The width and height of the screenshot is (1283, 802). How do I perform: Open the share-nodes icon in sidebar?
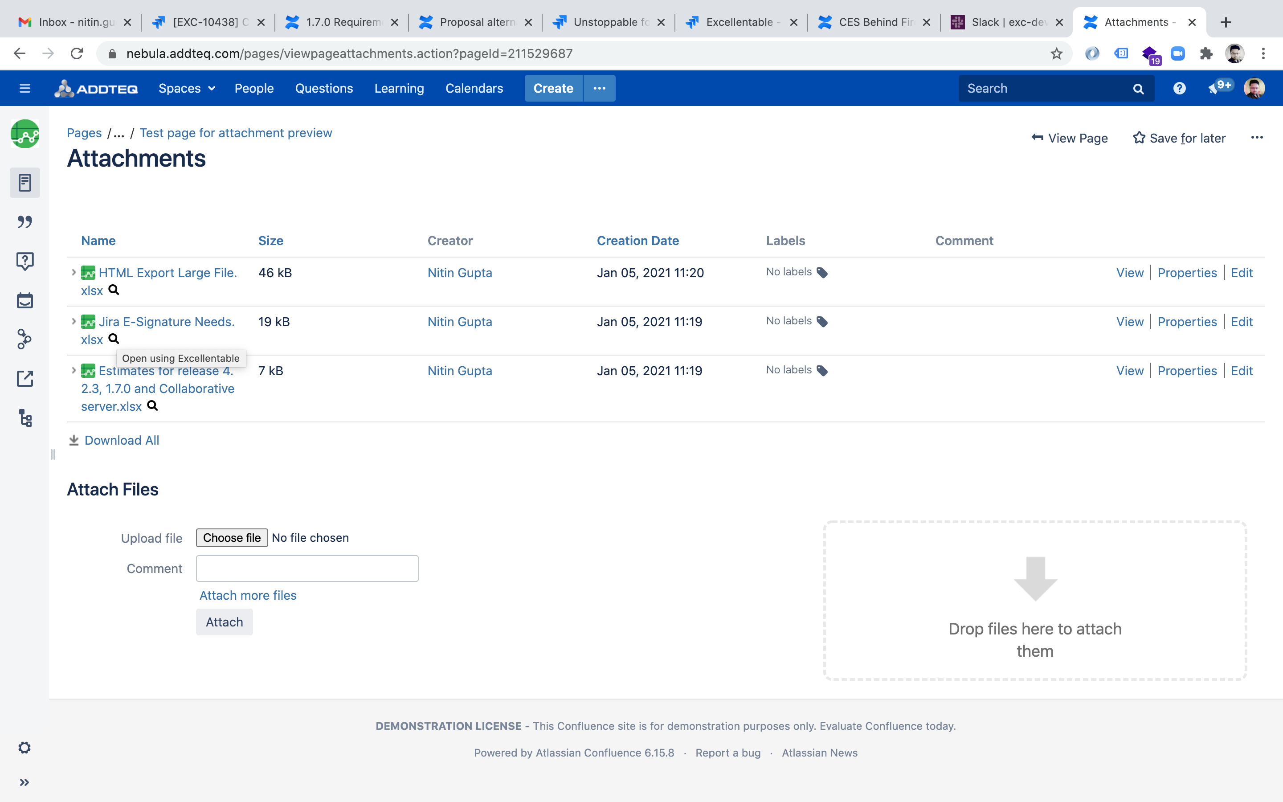click(25, 340)
